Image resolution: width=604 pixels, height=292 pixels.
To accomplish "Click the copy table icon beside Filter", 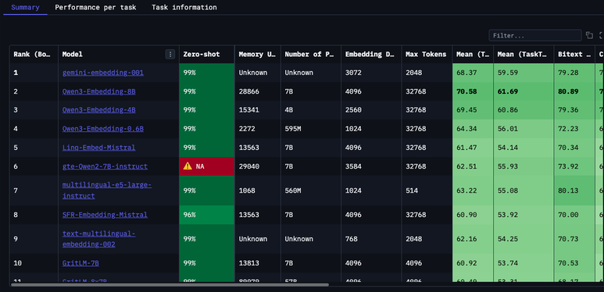I will [x=589, y=35].
